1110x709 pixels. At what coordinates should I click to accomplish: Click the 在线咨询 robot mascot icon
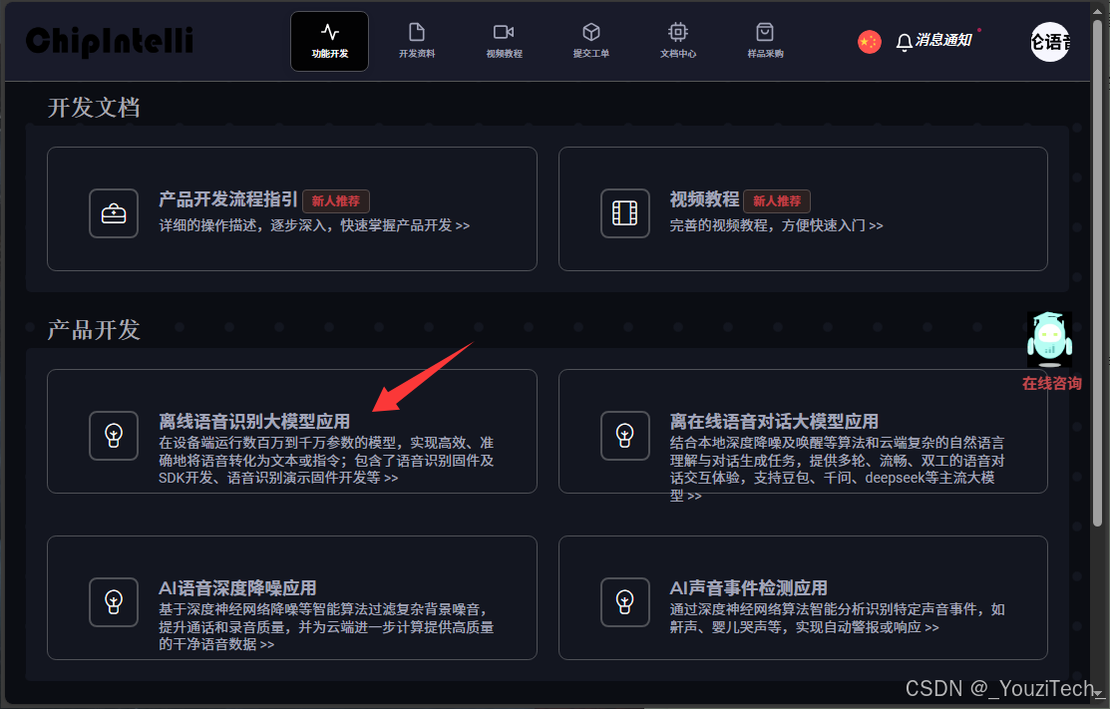click(1049, 340)
